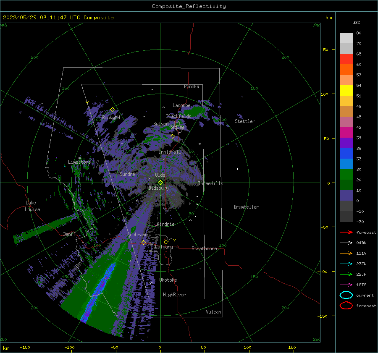Click the Calgary city label
The width and height of the screenshot is (378, 353).
[164, 247]
